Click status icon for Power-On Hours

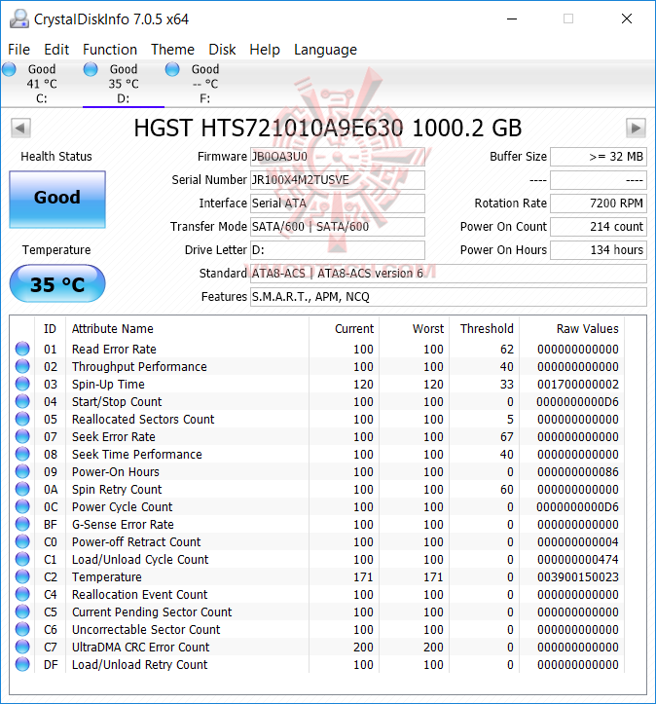[x=22, y=471]
